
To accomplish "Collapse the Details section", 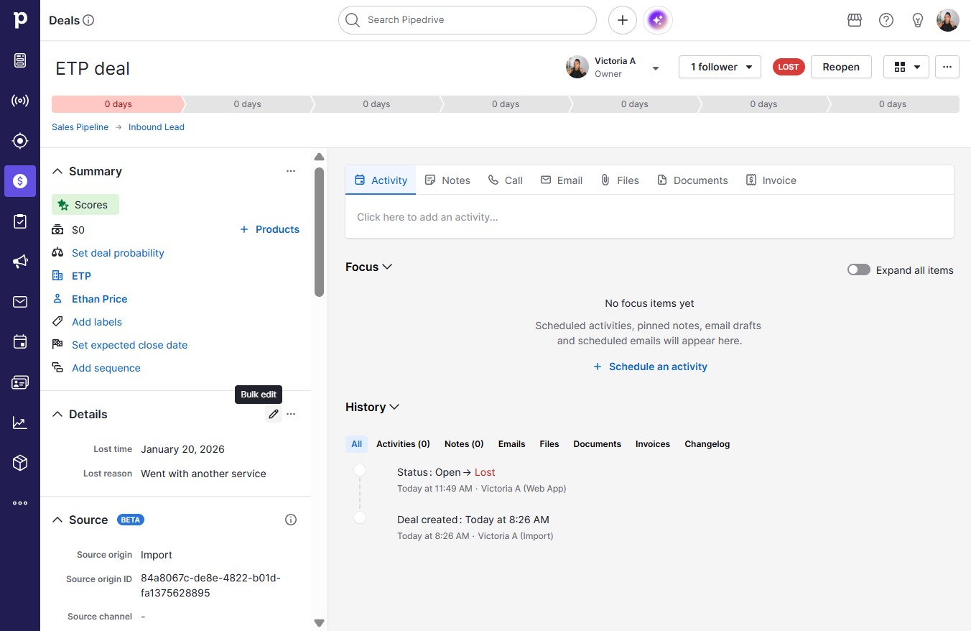I will (x=57, y=414).
